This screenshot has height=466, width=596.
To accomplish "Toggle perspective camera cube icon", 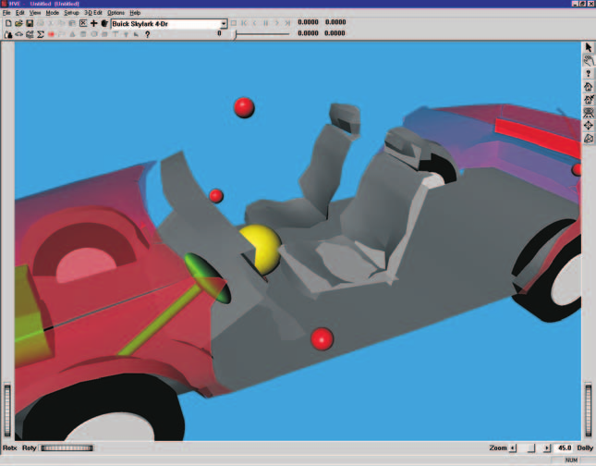I will [x=589, y=139].
